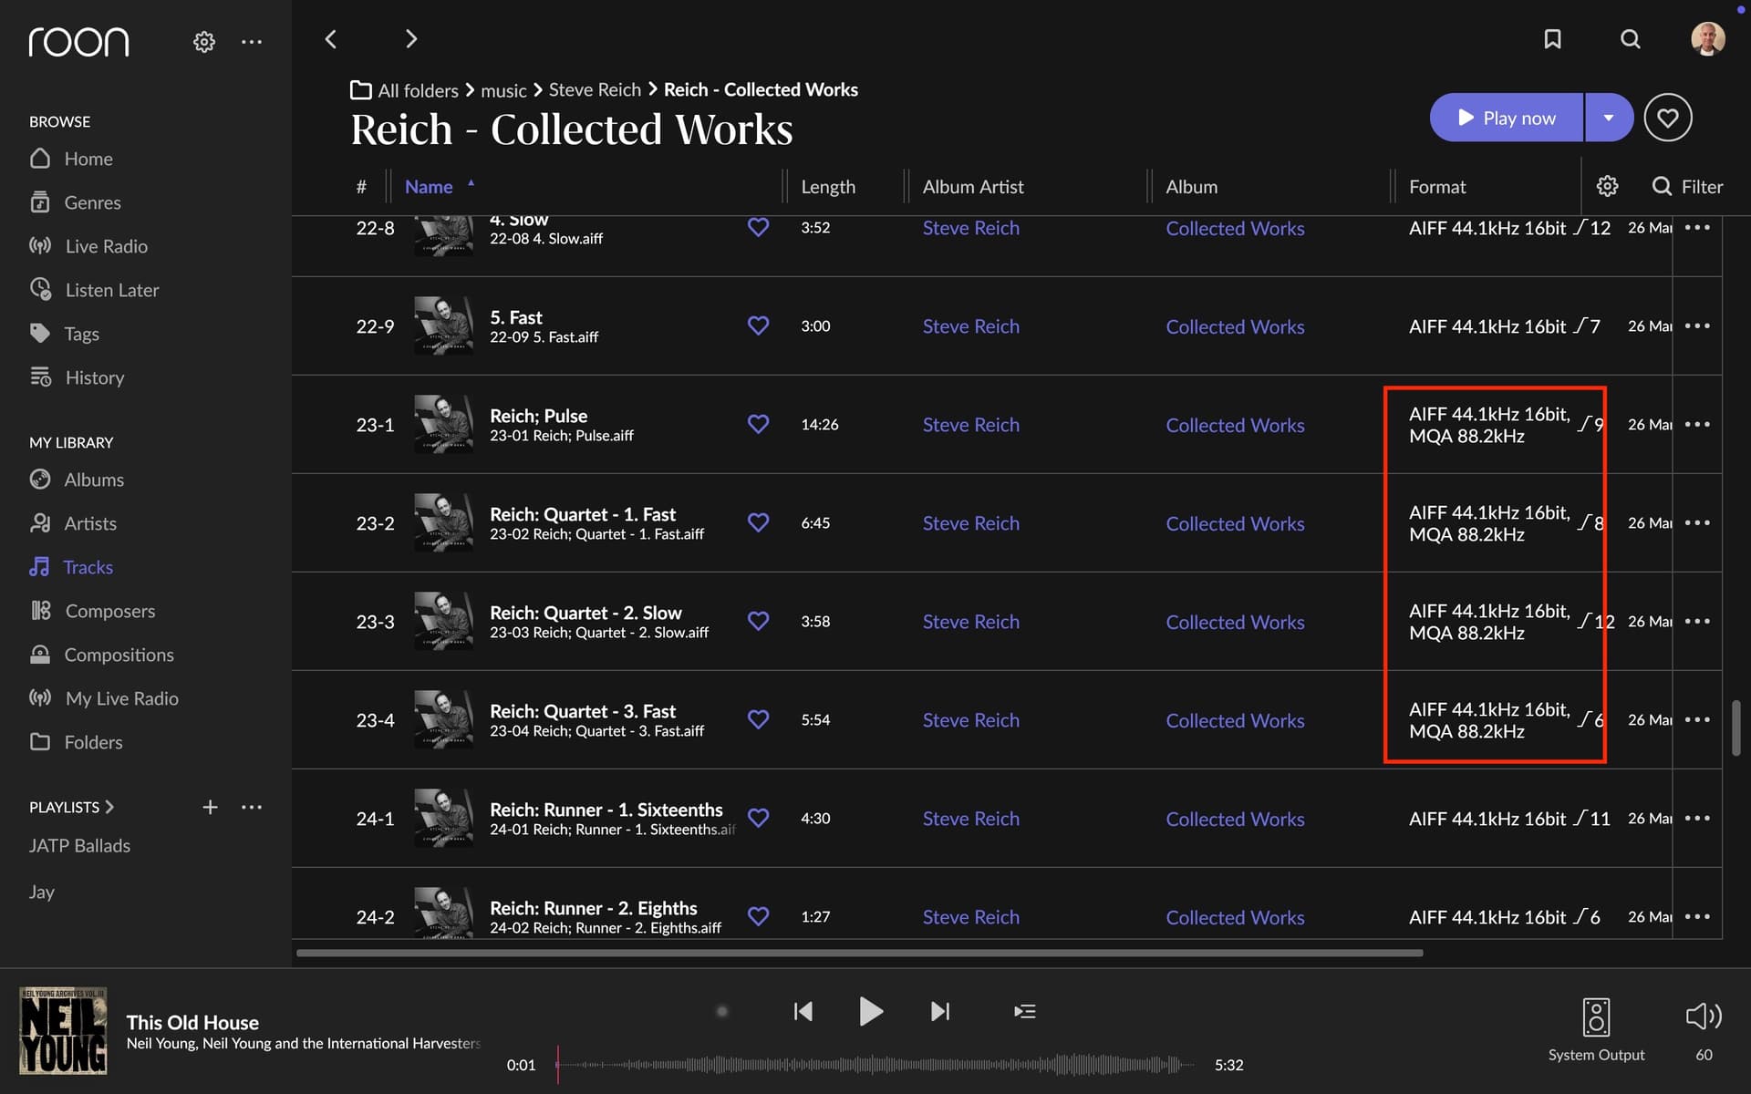
Task: Go back with the left arrow
Action: point(331,39)
